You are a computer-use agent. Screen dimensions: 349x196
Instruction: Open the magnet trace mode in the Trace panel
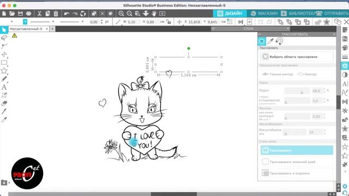(x=279, y=41)
